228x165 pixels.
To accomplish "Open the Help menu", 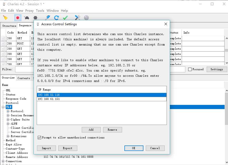I will point(64,11).
